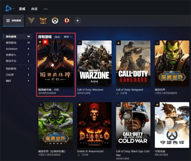
Task: Click the Call of Duty: Warzone title
Action: (90, 90)
